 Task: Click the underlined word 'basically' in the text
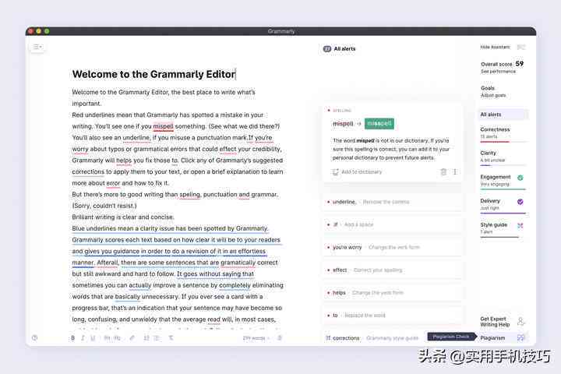click(128, 296)
